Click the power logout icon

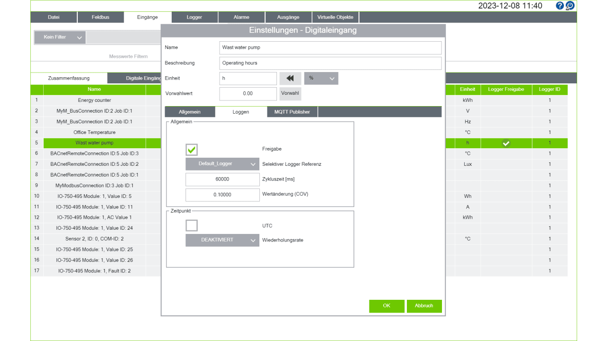tap(570, 6)
